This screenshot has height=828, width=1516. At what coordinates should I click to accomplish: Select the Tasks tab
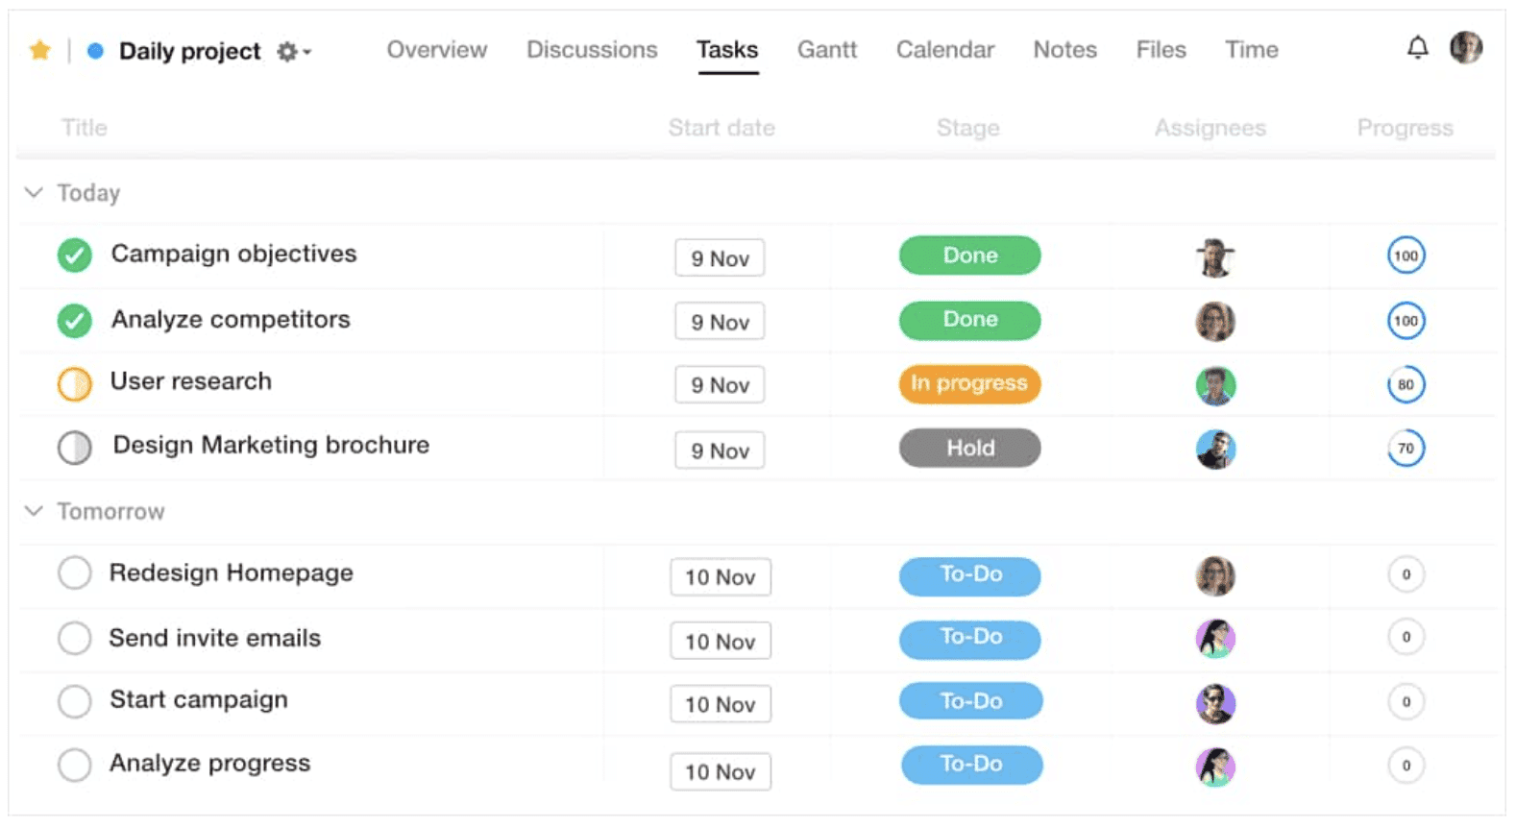pyautogui.click(x=727, y=50)
